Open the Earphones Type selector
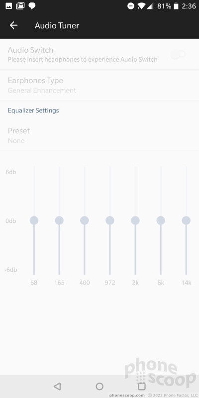This screenshot has width=199, height=398. (x=99, y=85)
